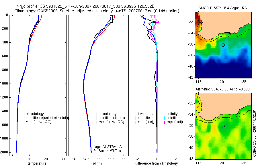Click red climatology marker in temperature panel legend
The width and height of the screenshot is (258, 166).
(24, 114)
